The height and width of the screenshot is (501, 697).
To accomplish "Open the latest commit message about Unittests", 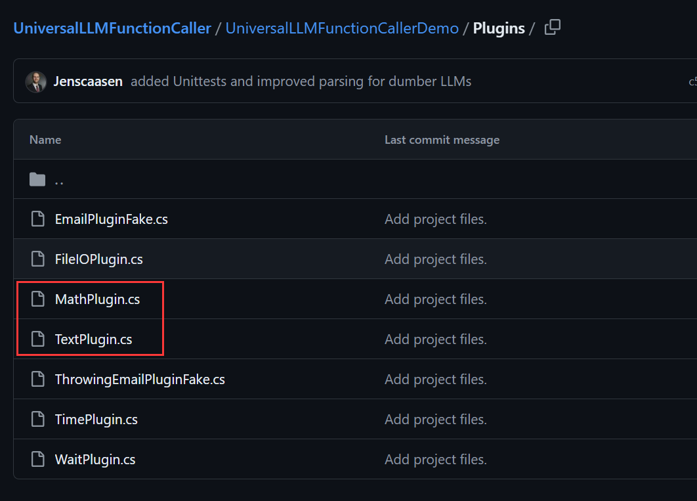I will (301, 82).
